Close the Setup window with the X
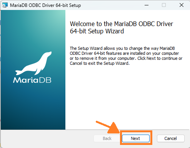The height and width of the screenshot is (148, 190). (x=182, y=5)
